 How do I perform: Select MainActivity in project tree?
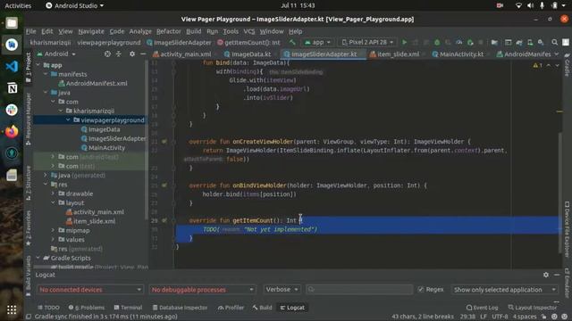[x=103, y=148]
